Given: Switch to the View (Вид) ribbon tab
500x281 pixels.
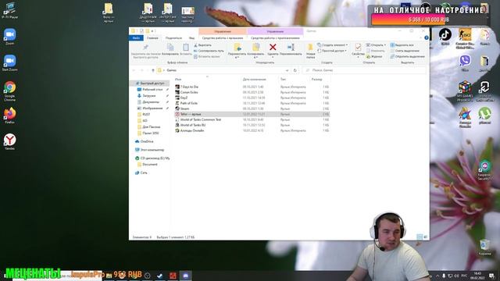Looking at the screenshot, I should click(x=191, y=38).
